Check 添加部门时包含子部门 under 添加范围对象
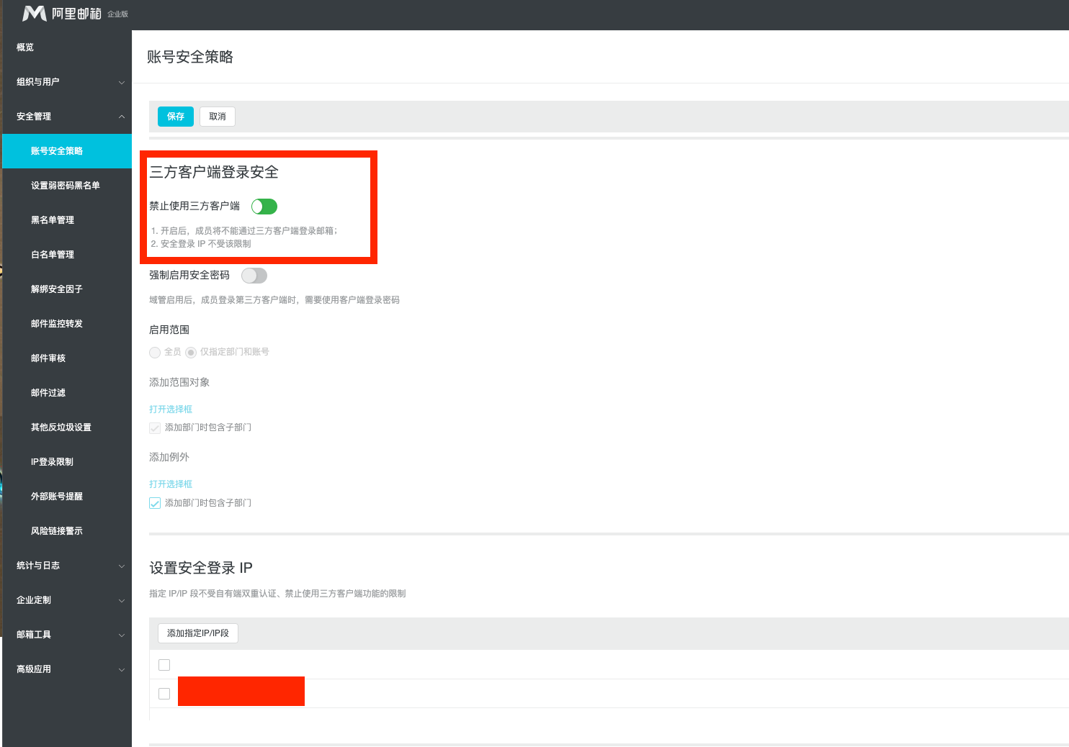Image resolution: width=1069 pixels, height=747 pixels. (x=155, y=427)
